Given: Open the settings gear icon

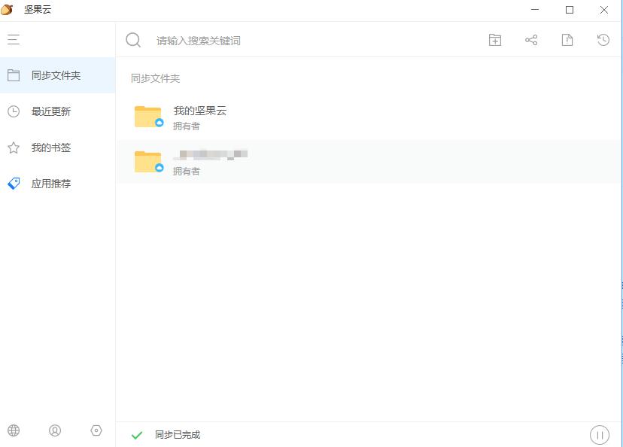Looking at the screenshot, I should coord(96,430).
